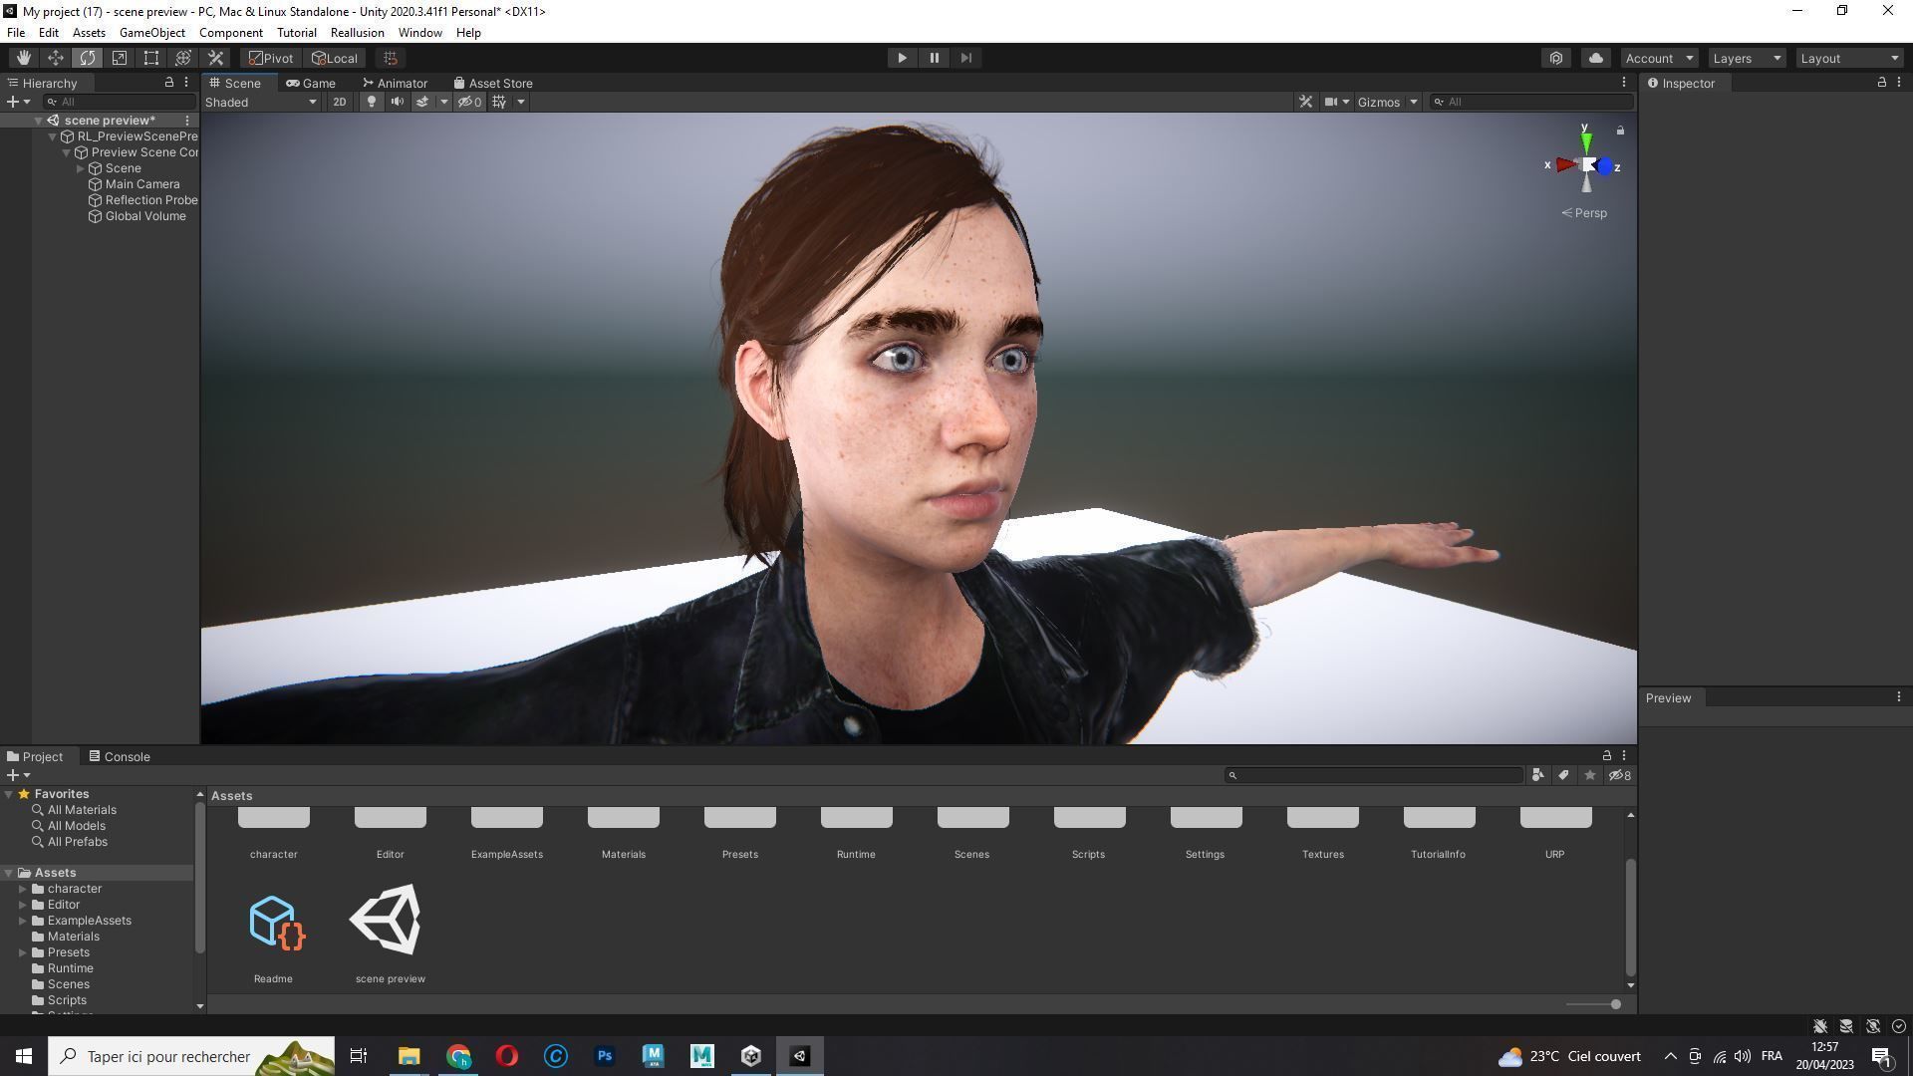Switch to Console tab

[x=120, y=756]
